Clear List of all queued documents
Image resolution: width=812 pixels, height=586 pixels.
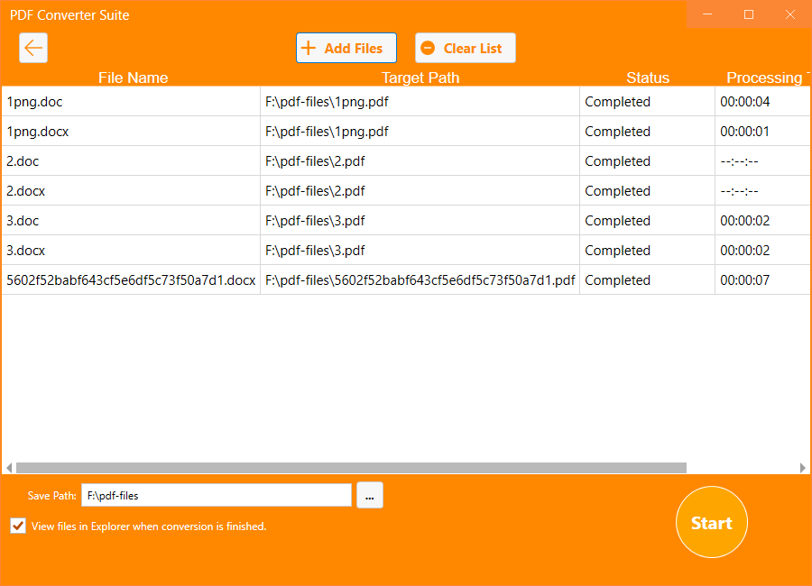(465, 47)
